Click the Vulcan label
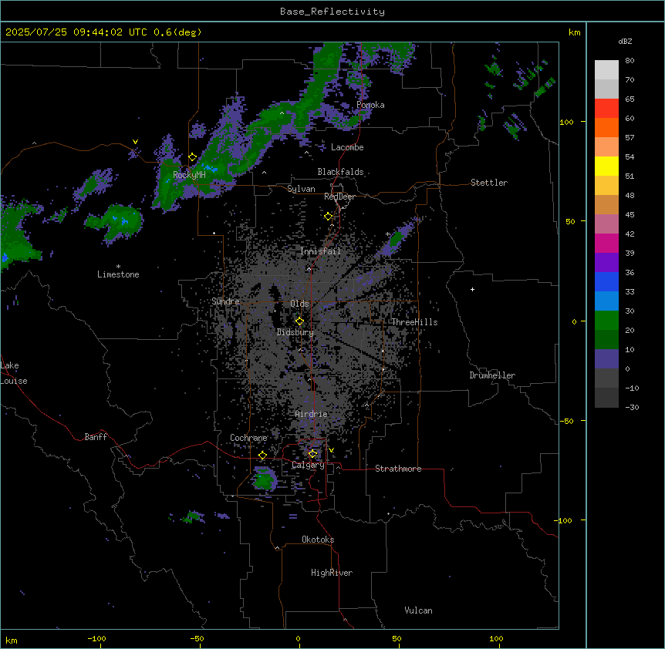Screen dimensions: 665x649 [418, 610]
